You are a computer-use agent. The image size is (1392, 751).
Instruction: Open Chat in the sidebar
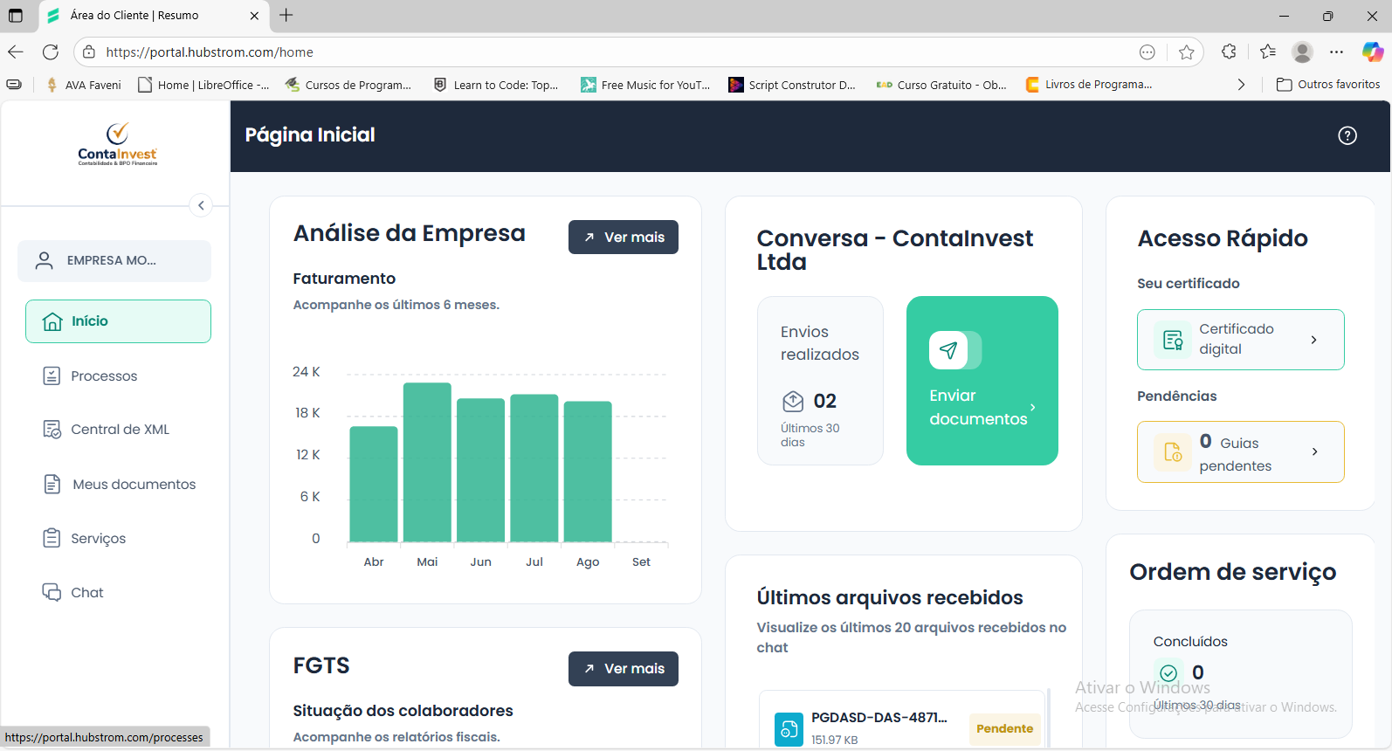73,593
